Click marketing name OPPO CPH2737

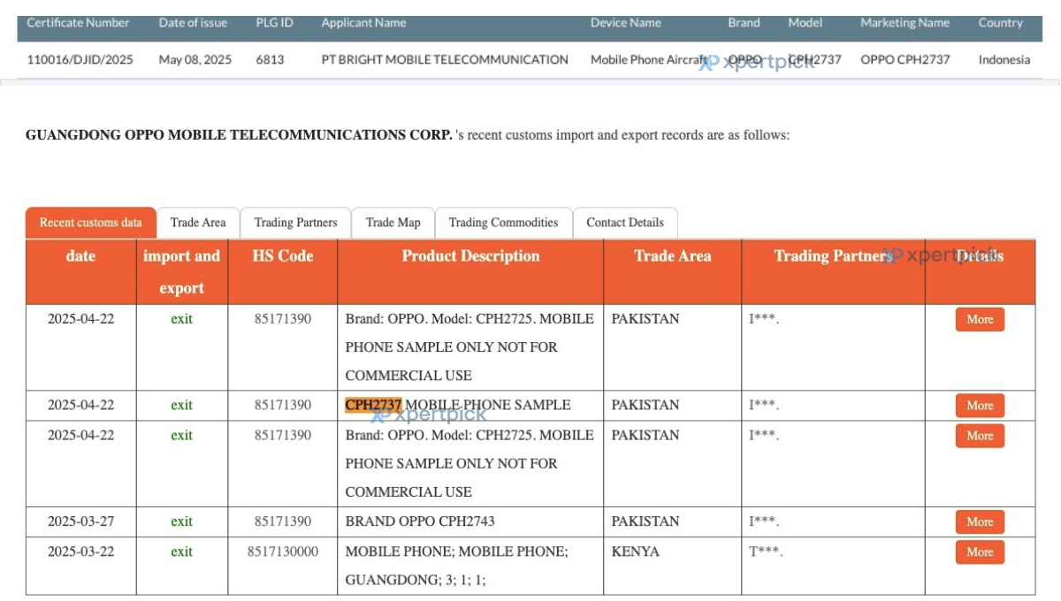point(905,60)
